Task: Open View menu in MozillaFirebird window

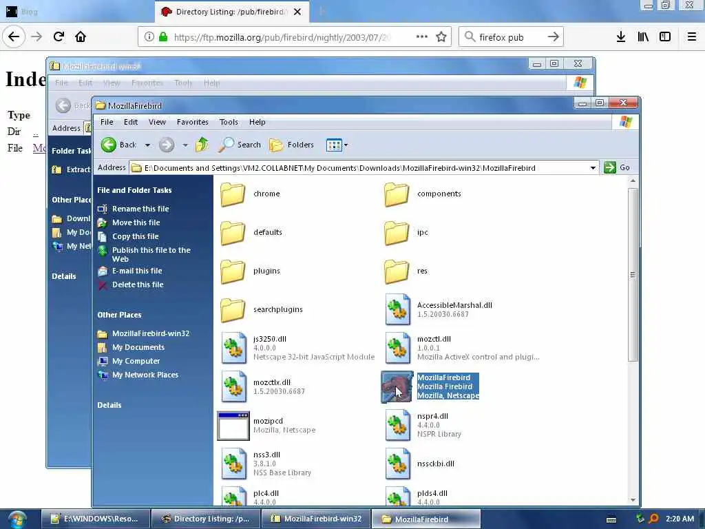Action: point(158,122)
